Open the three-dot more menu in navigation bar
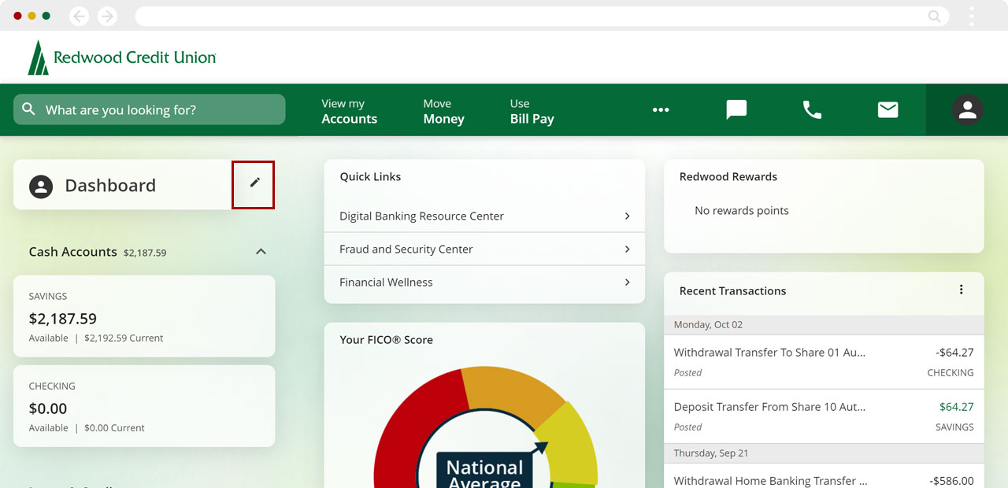Screen dimensions: 1008x488 tap(661, 110)
